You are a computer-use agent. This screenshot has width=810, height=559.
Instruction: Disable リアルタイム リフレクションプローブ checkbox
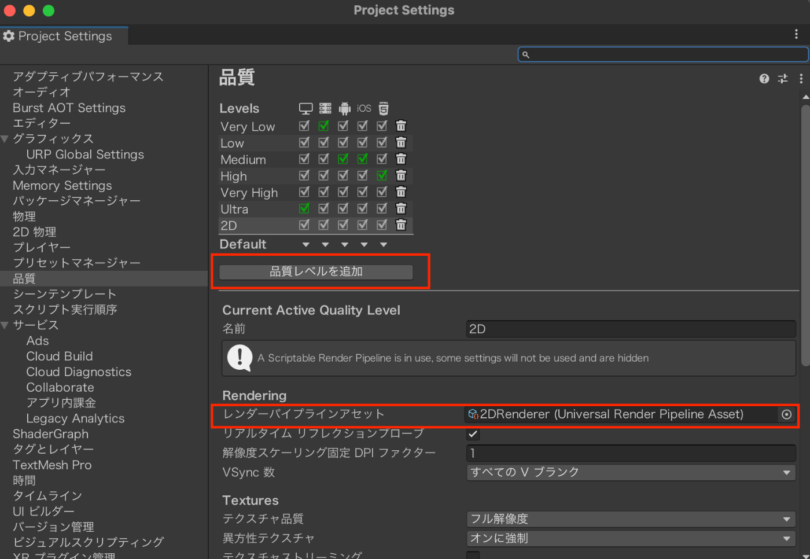point(473,434)
